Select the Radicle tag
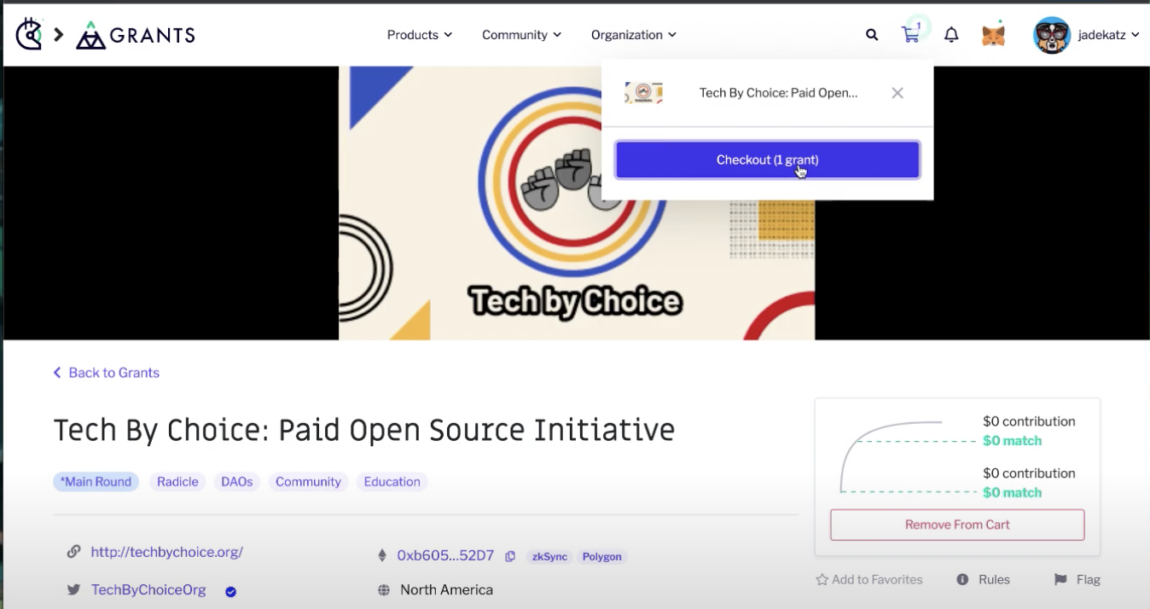The width and height of the screenshot is (1150, 609). pos(177,482)
